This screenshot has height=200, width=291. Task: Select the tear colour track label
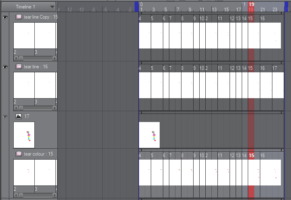38,154
